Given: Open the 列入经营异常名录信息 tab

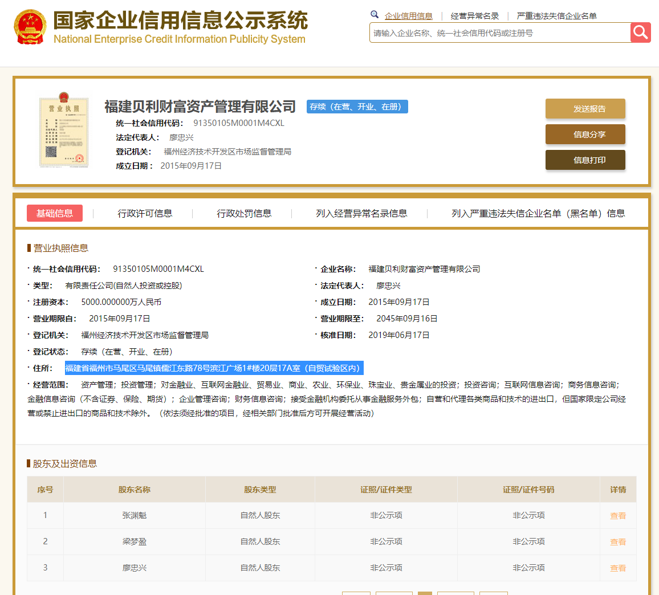Looking at the screenshot, I should coord(361,213).
